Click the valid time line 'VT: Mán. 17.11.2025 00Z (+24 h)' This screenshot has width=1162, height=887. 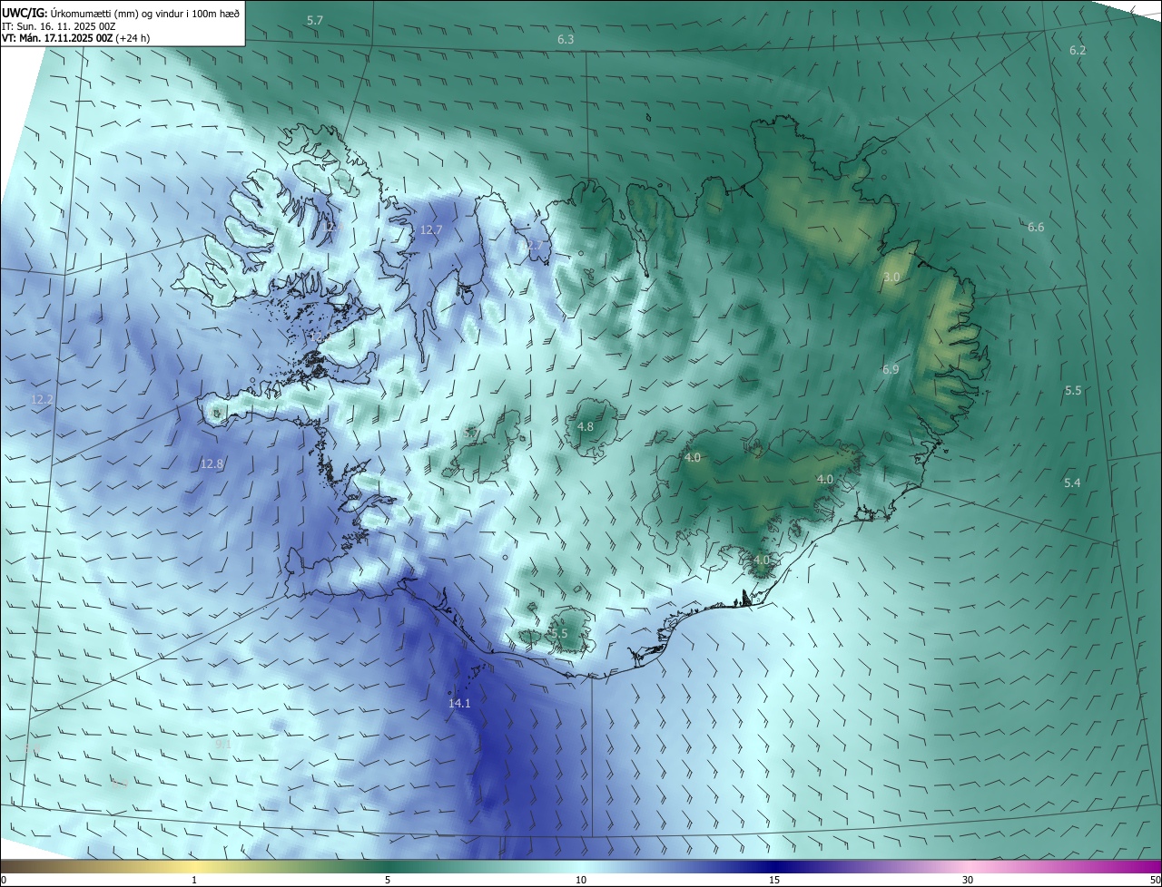(x=76, y=38)
